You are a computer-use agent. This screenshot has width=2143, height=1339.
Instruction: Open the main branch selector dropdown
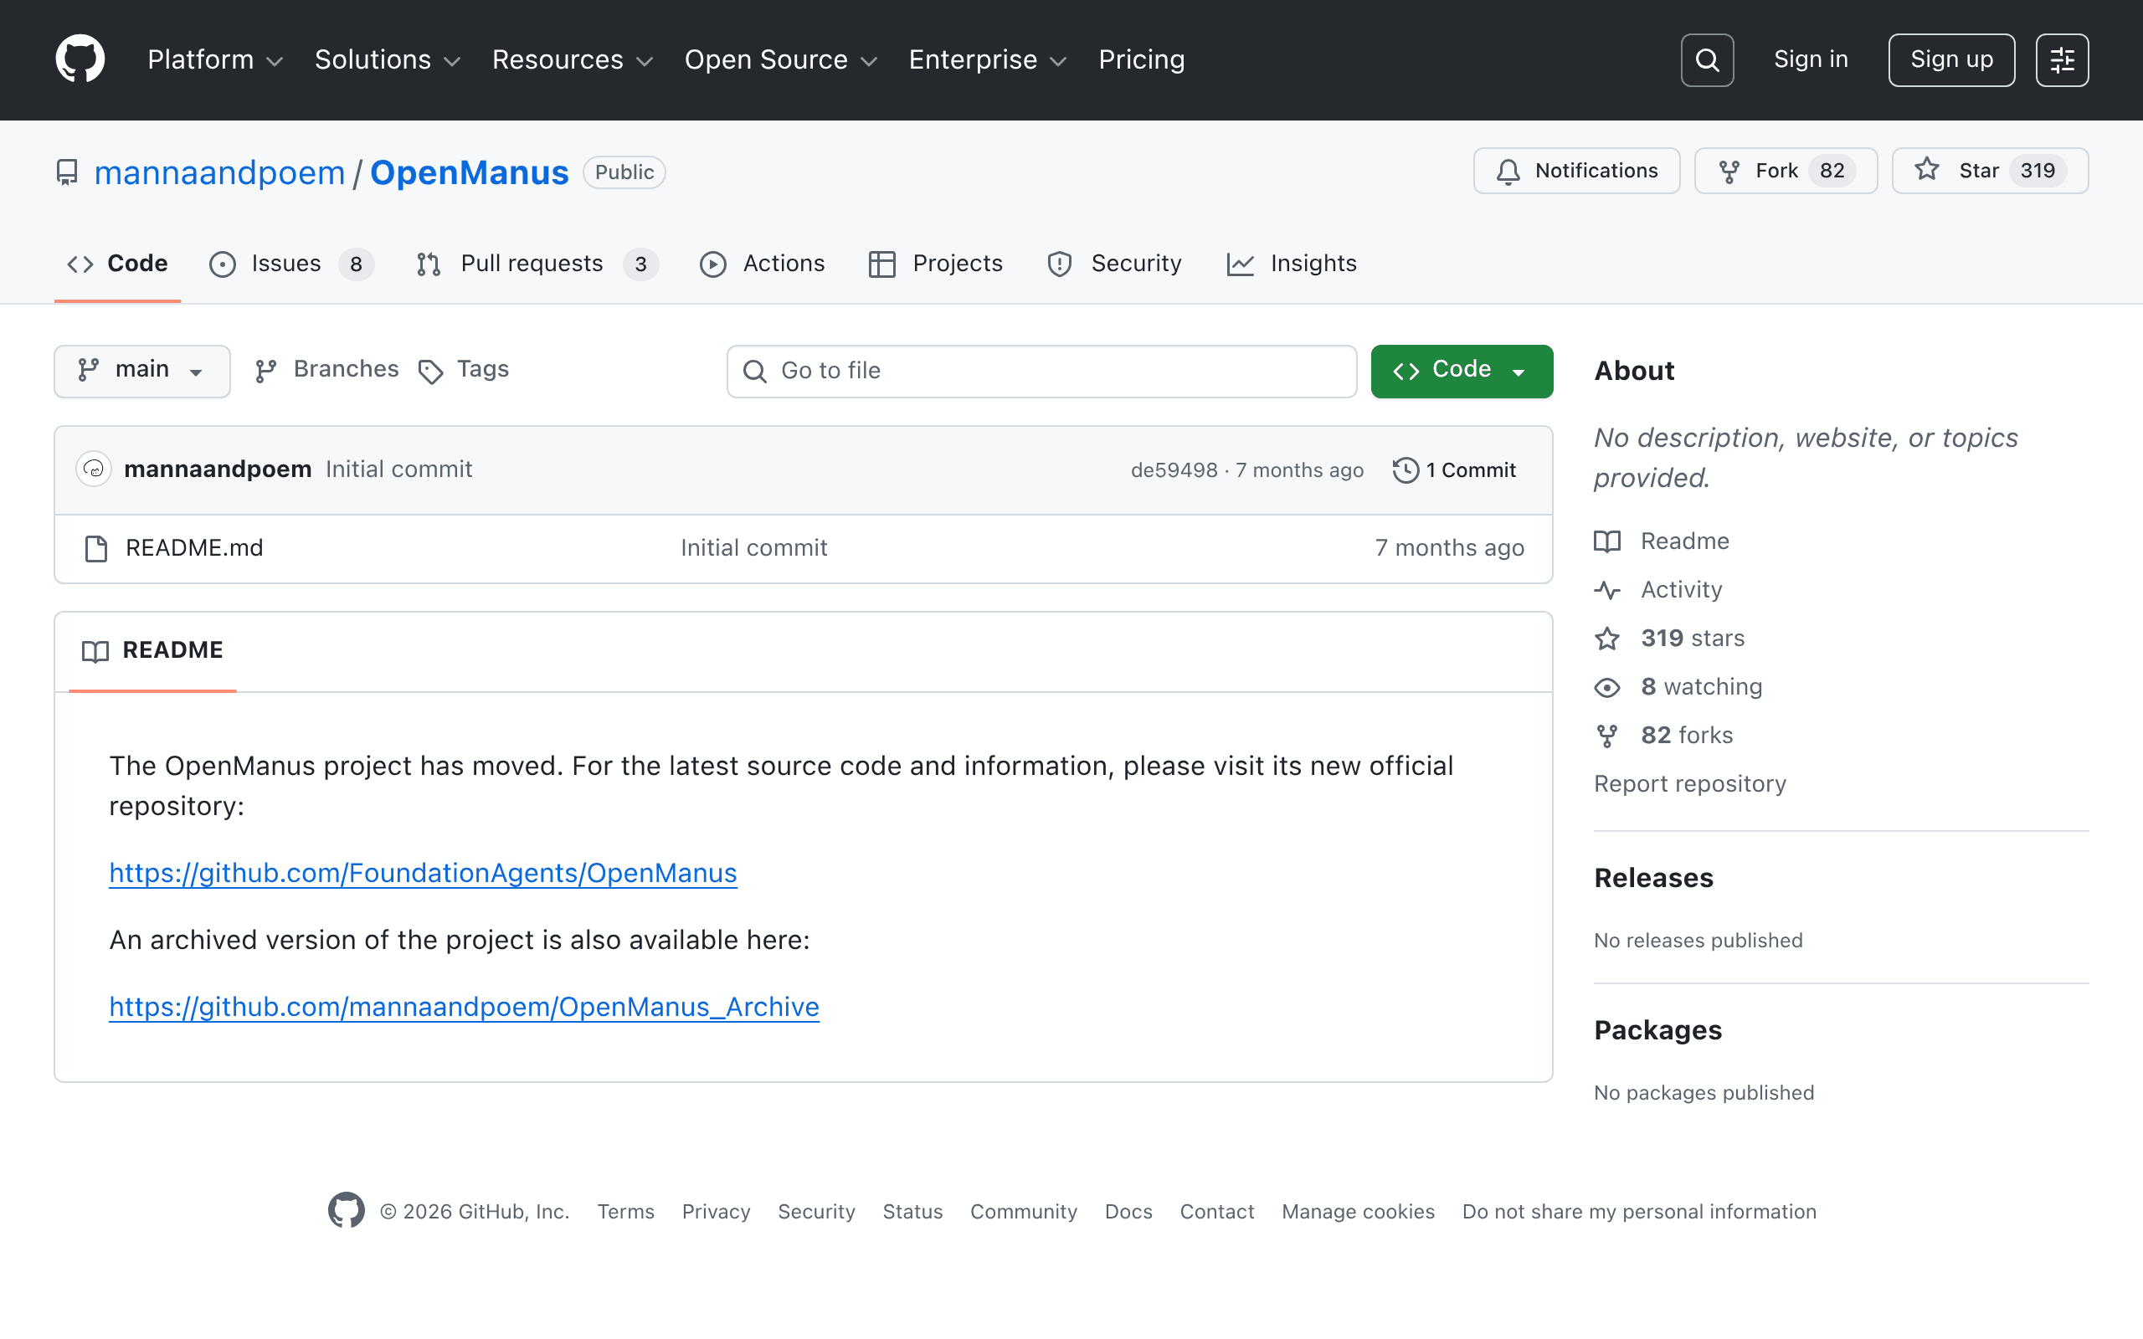point(141,371)
